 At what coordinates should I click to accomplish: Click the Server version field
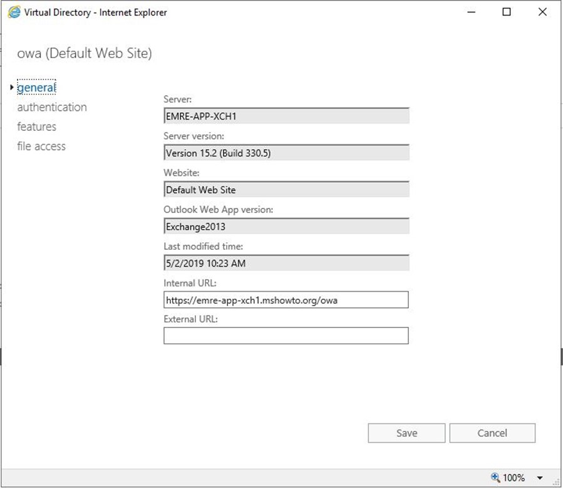tap(286, 153)
